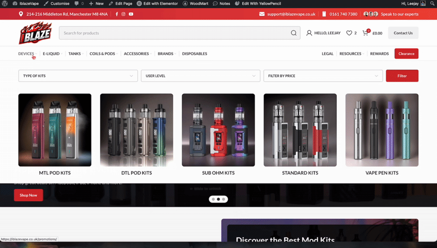This screenshot has width=437, height=248.
Task: Select the first slider pagination dot
Action: pyautogui.click(x=213, y=199)
